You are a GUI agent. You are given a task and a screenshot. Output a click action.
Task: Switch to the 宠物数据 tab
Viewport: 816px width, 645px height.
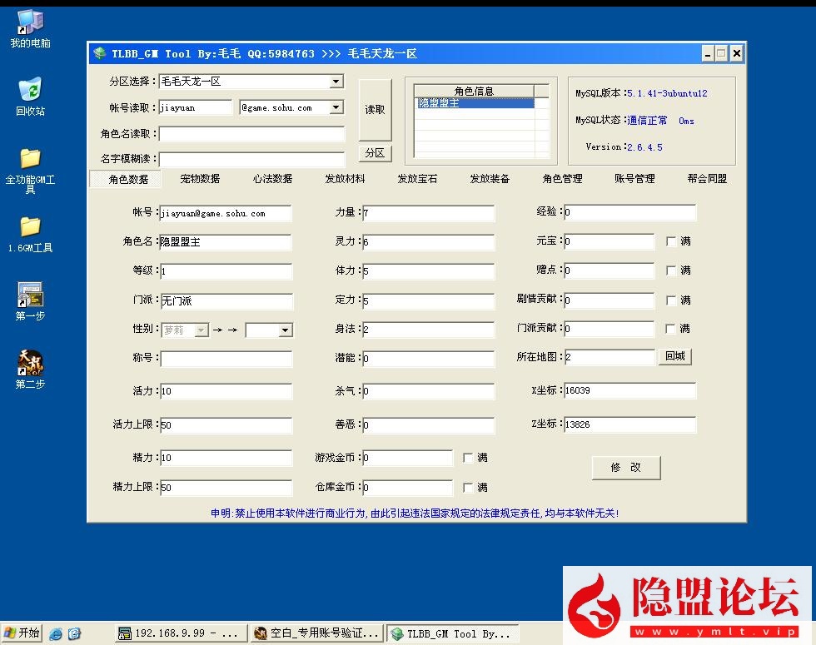pyautogui.click(x=200, y=179)
